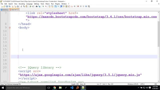Open a file using the folder icon

point(4,6)
